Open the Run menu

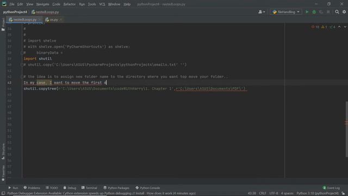coord(82,4)
